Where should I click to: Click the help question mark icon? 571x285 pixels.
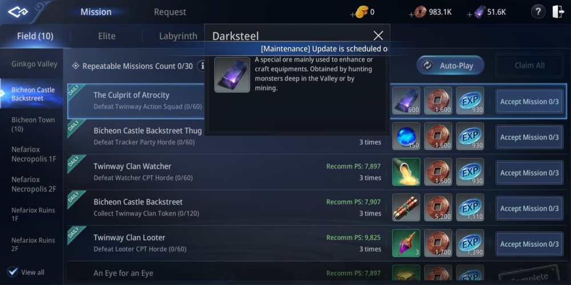tap(538, 12)
